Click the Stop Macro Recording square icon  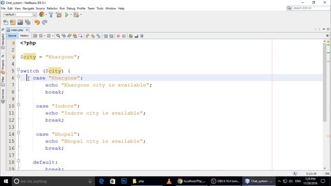[x=124, y=36]
